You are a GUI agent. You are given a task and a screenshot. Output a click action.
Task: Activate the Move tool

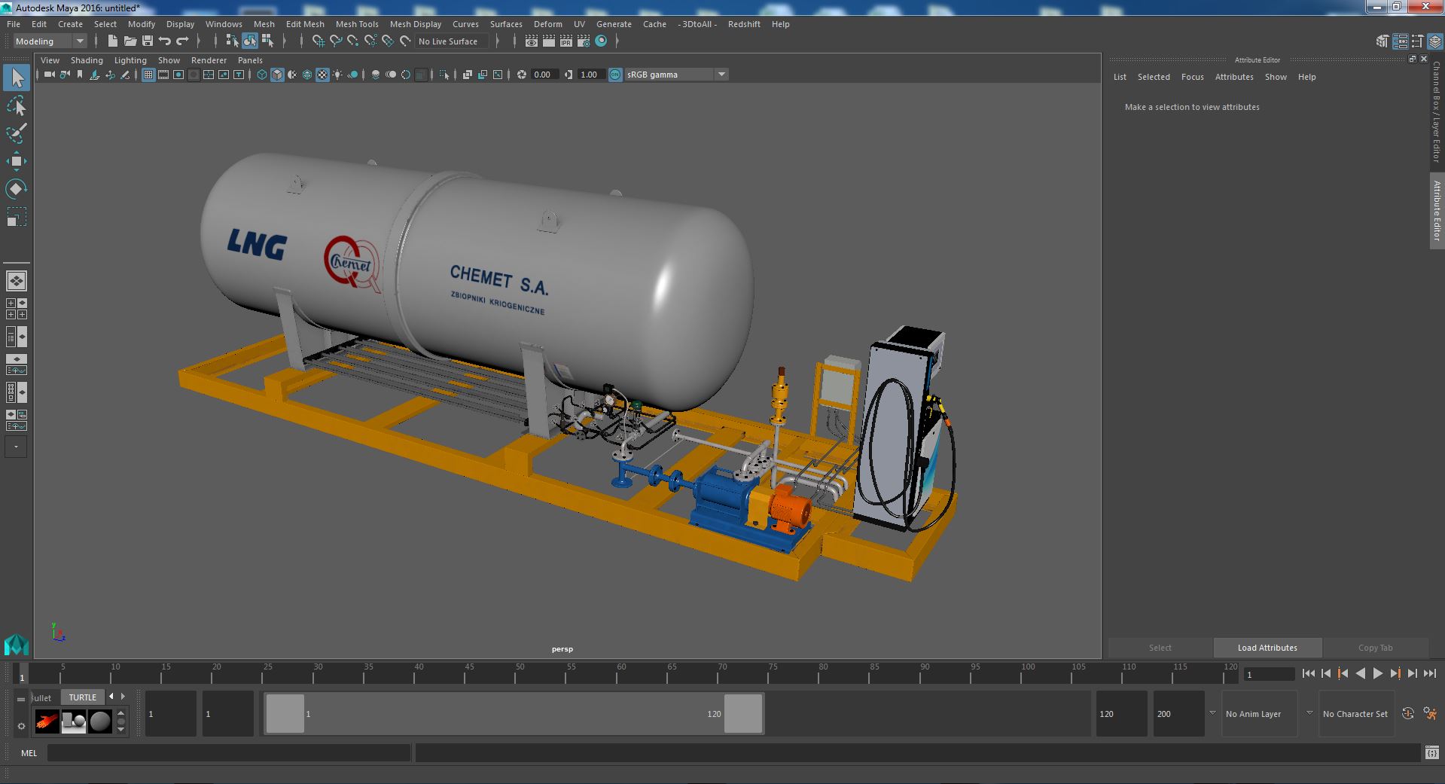tap(17, 161)
